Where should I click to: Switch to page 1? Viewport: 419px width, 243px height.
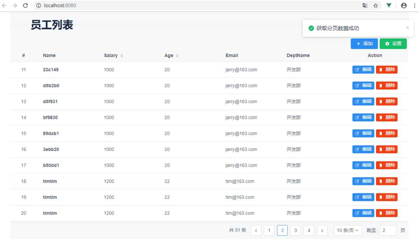click(269, 230)
